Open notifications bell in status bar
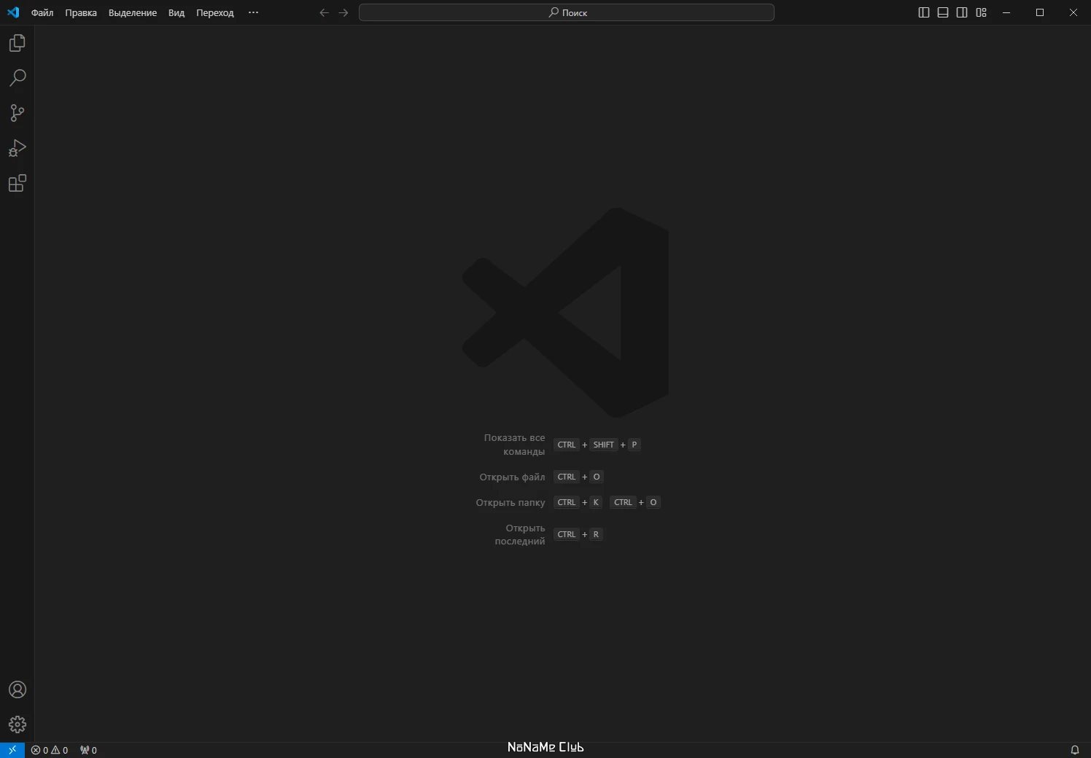 pyautogui.click(x=1074, y=750)
